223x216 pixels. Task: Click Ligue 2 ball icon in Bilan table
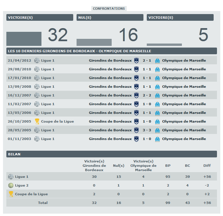point(11,185)
